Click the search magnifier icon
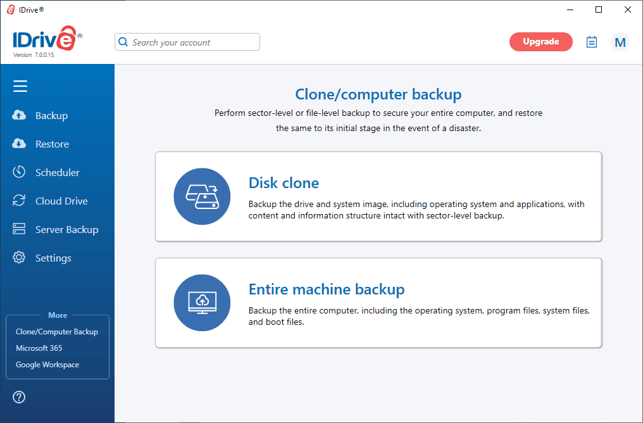Image resolution: width=643 pixels, height=423 pixels. (123, 42)
